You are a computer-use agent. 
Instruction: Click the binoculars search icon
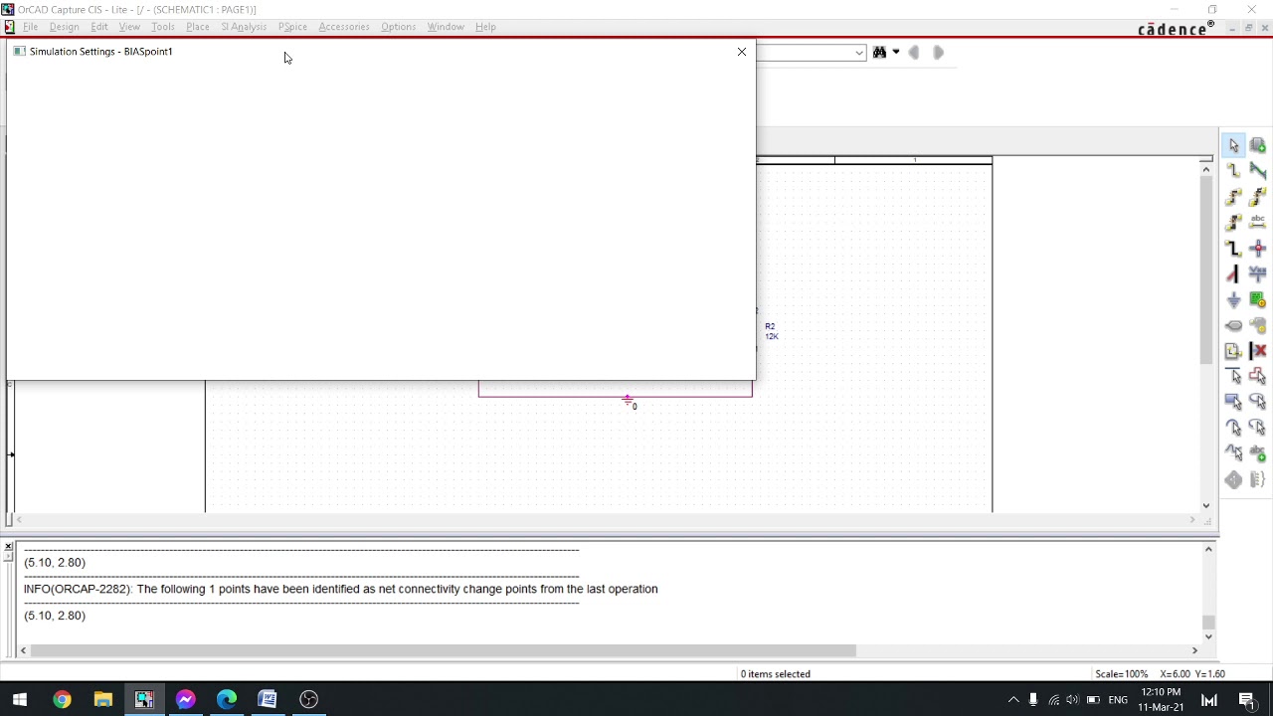point(879,52)
